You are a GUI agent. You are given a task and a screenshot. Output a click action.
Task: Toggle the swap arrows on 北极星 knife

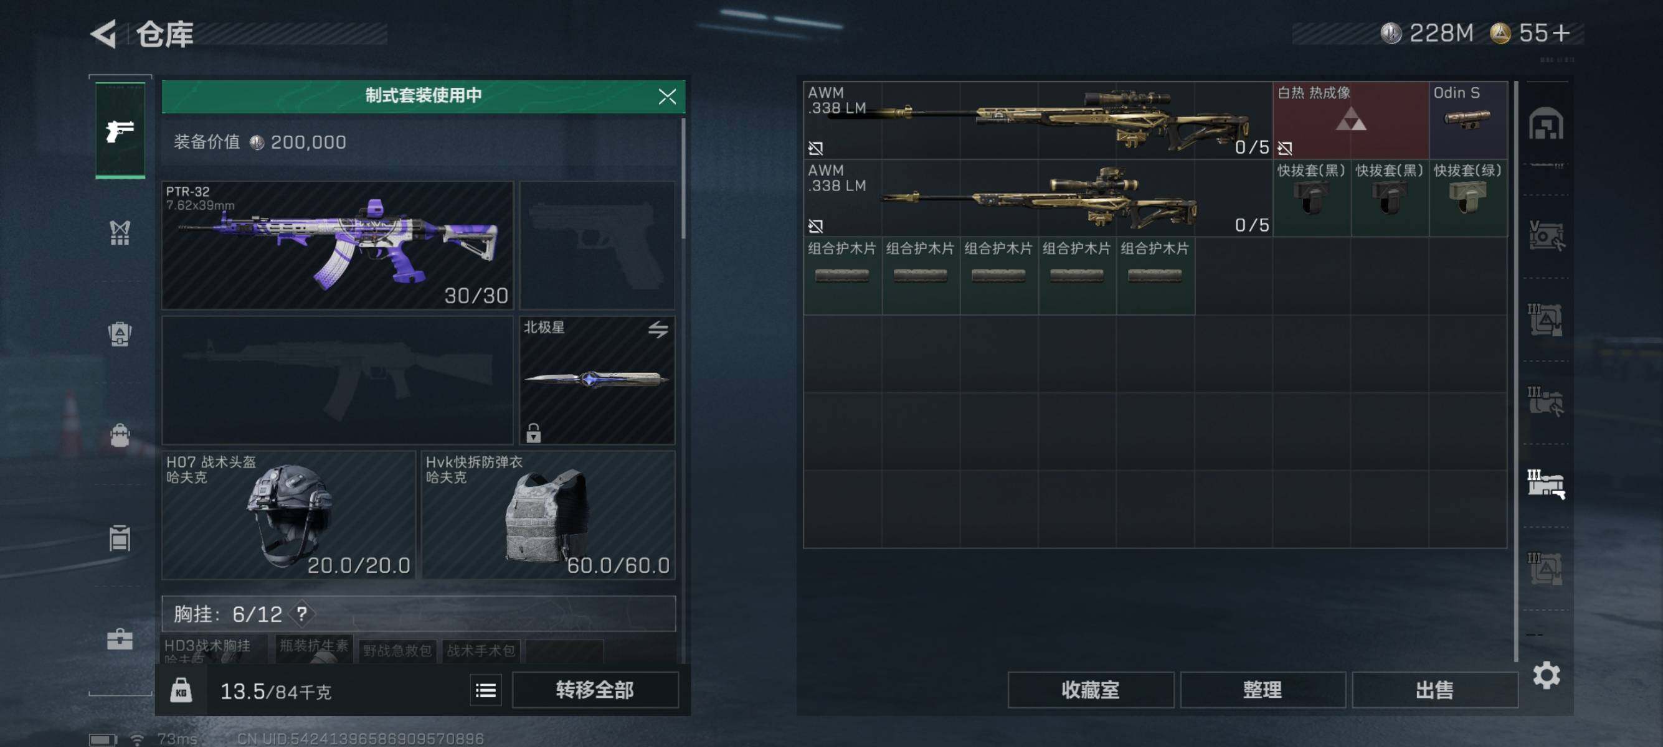click(x=658, y=330)
